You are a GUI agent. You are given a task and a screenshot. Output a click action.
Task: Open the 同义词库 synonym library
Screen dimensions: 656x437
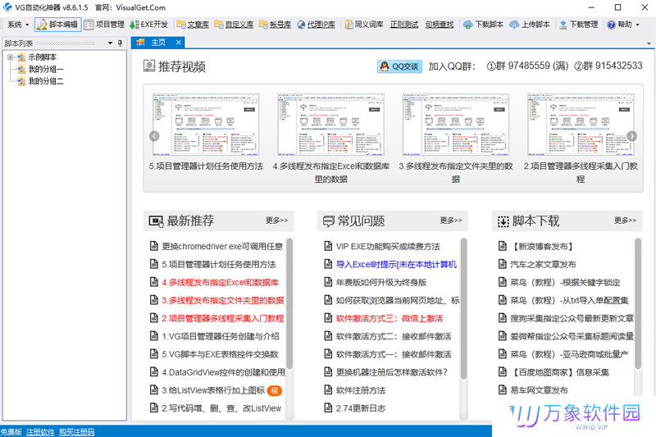pyautogui.click(x=364, y=25)
